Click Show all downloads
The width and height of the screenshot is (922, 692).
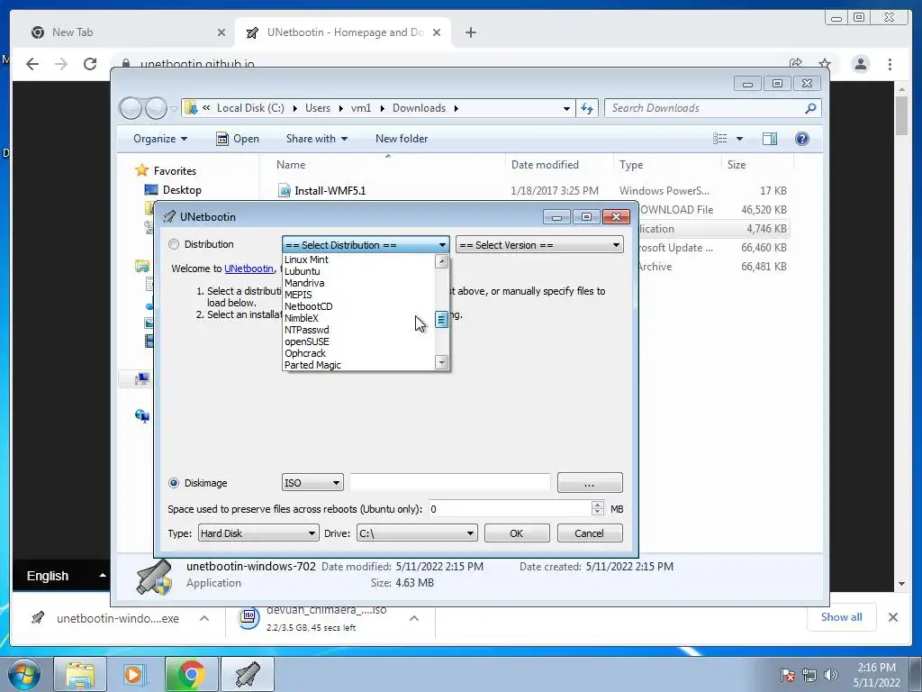pos(842,616)
